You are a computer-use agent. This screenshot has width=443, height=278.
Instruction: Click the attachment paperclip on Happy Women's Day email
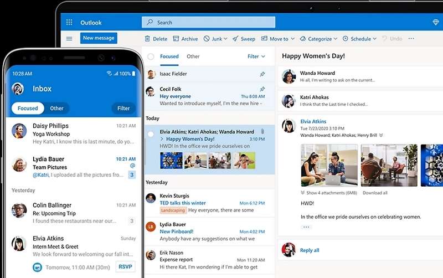click(x=262, y=131)
